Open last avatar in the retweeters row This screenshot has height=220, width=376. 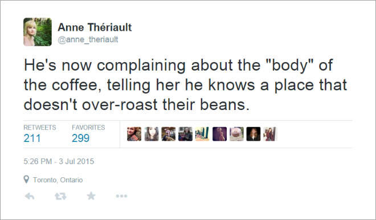point(270,134)
